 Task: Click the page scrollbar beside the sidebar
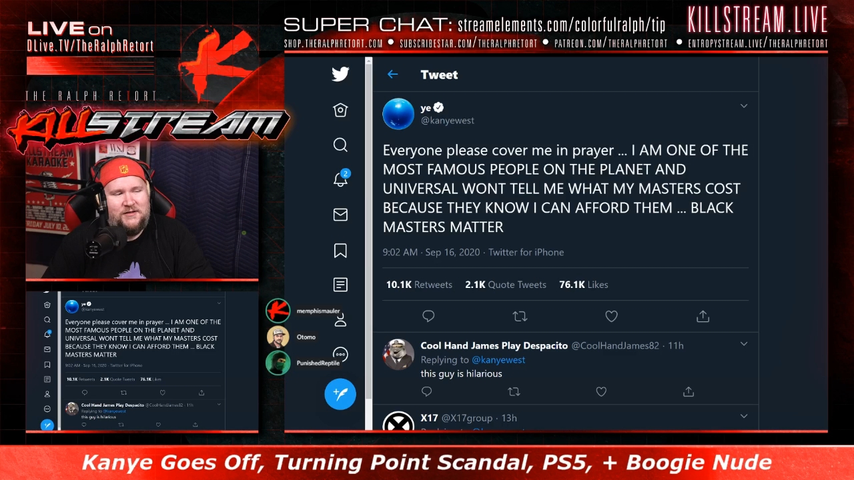point(368,243)
